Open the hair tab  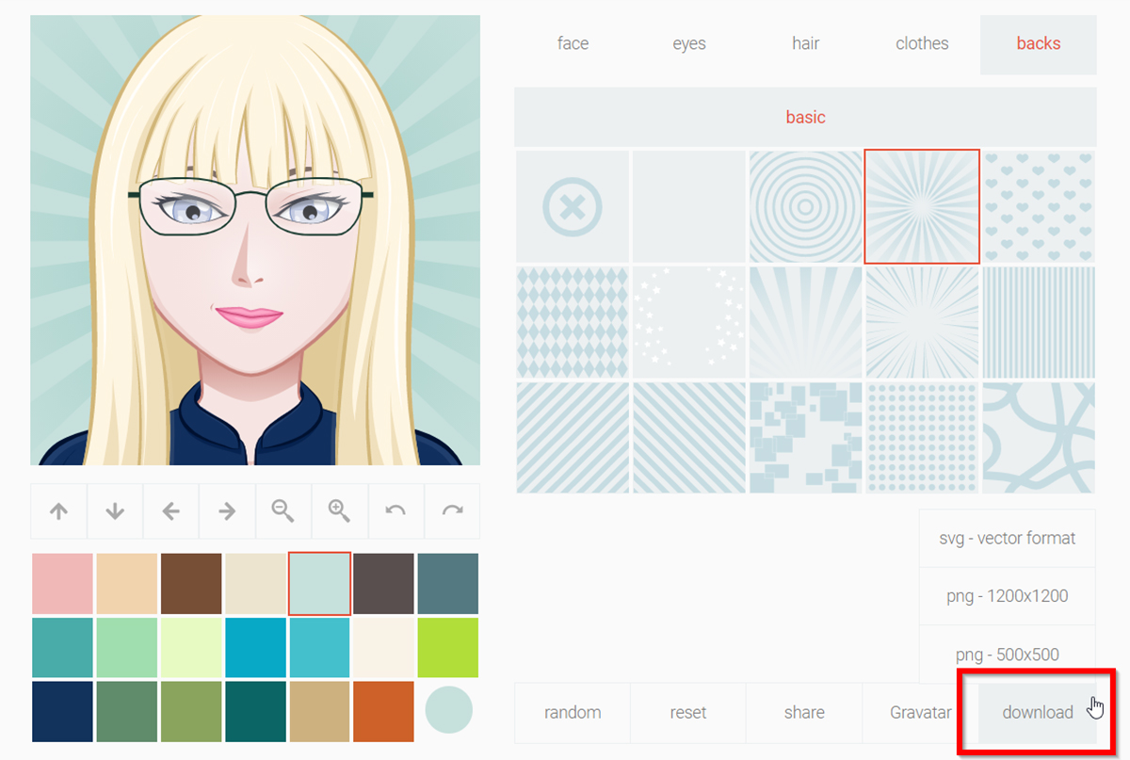point(805,43)
